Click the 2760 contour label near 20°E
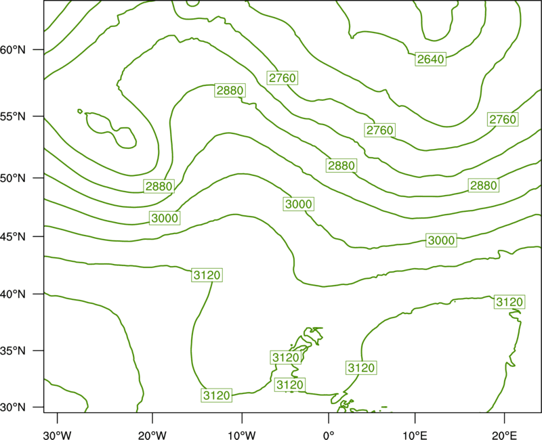Screen dimensions: 542x440 tap(503, 120)
